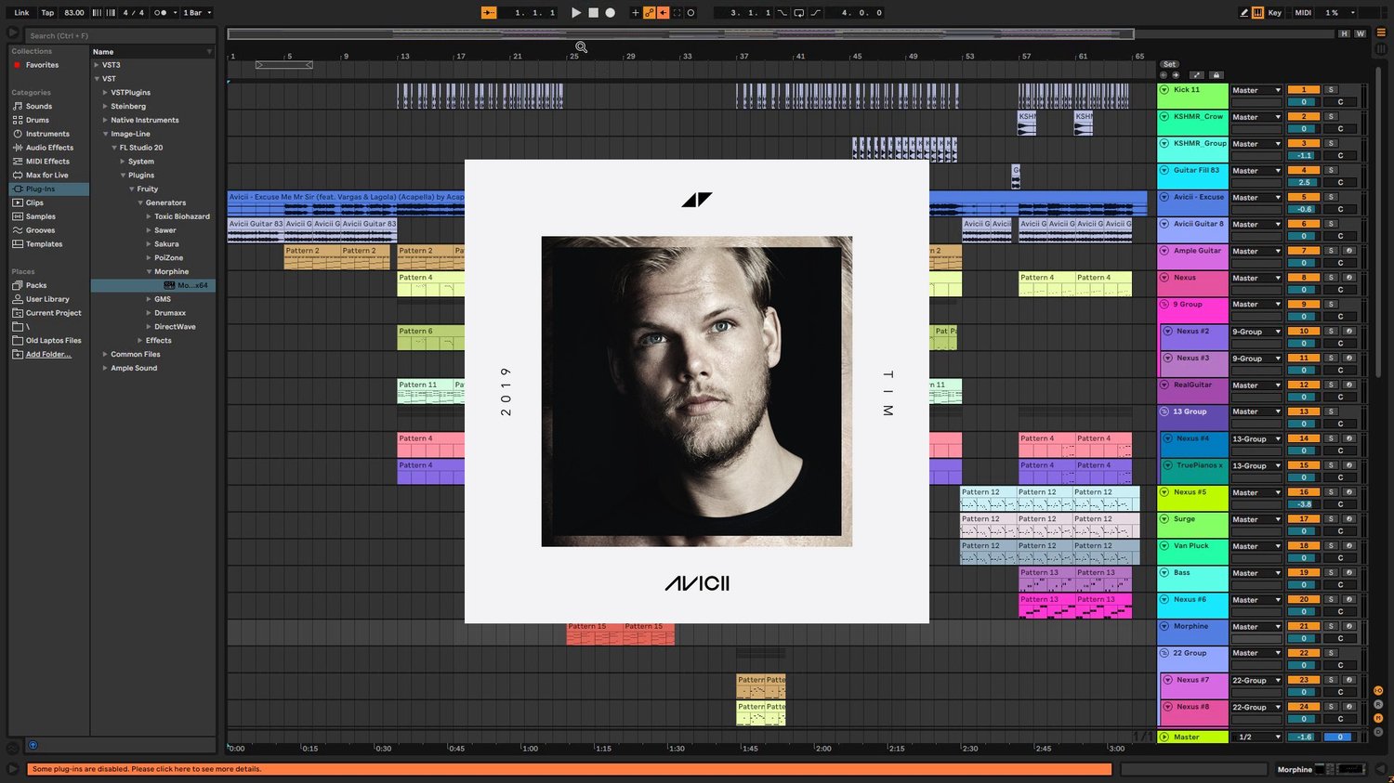Click the Re-enable Automation arrow icon
The width and height of the screenshot is (1394, 783).
tap(663, 13)
